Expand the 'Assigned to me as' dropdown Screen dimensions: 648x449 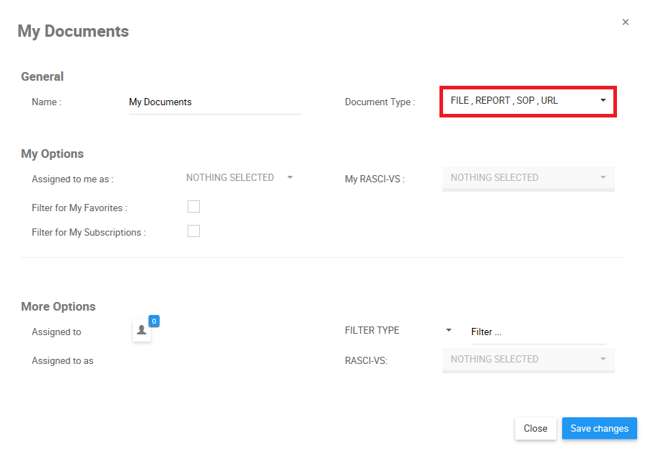240,177
